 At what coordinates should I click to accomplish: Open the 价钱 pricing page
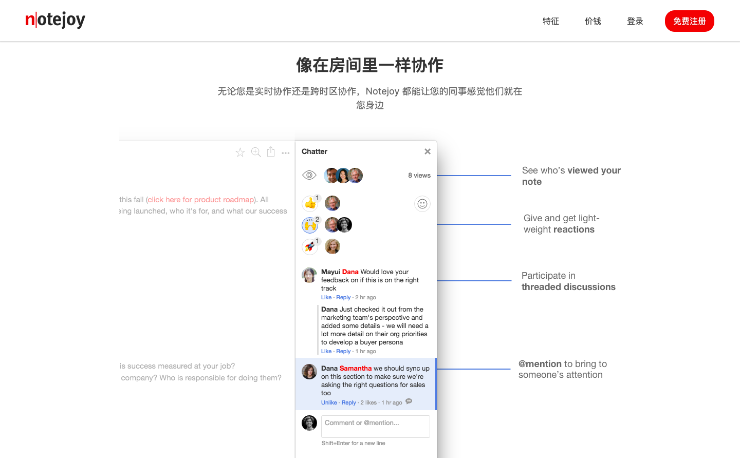[593, 21]
